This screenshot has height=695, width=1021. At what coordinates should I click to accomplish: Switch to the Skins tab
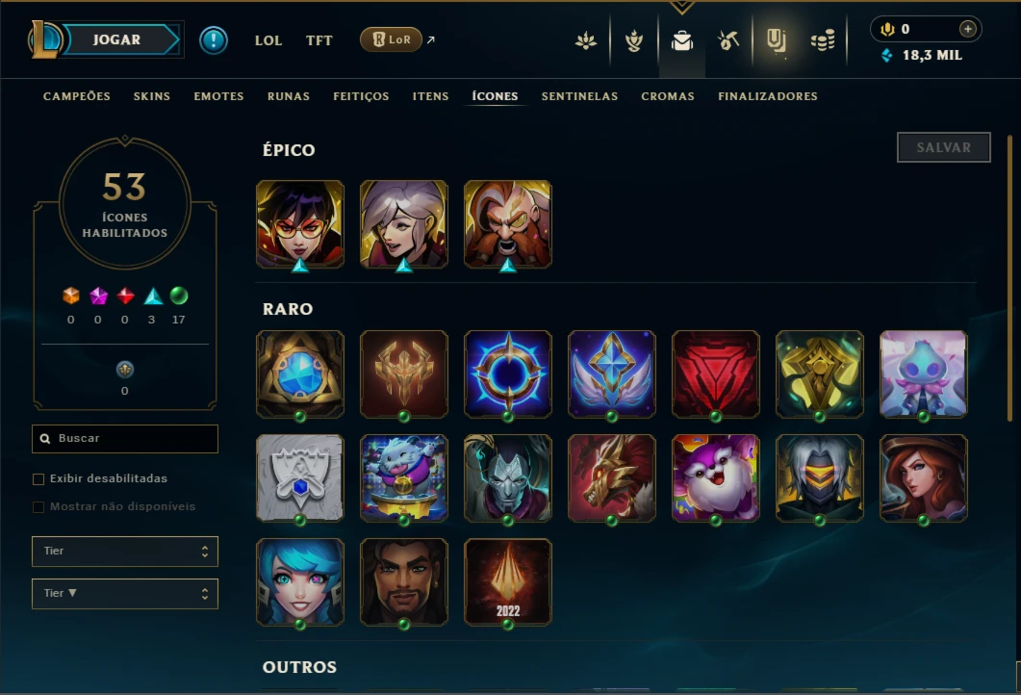click(152, 96)
